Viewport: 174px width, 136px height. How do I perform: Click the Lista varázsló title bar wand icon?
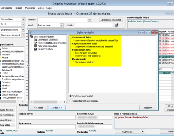pos(31,32)
